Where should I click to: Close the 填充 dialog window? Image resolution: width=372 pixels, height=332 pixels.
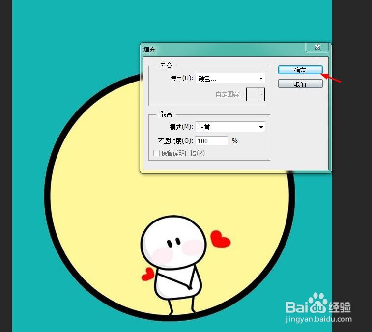[317, 47]
